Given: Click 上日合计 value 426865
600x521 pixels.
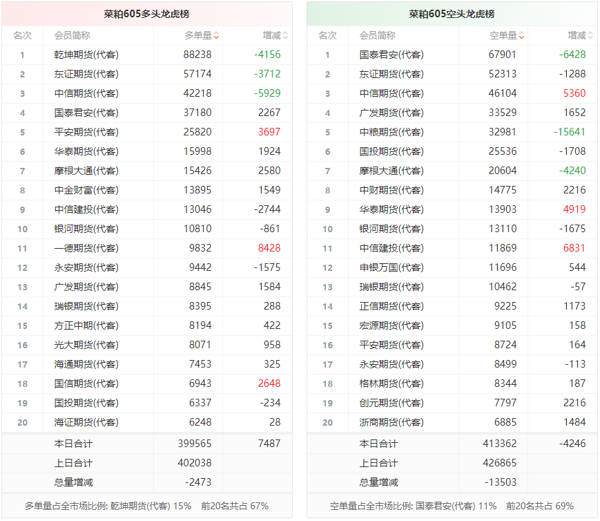Looking at the screenshot, I should [500, 463].
